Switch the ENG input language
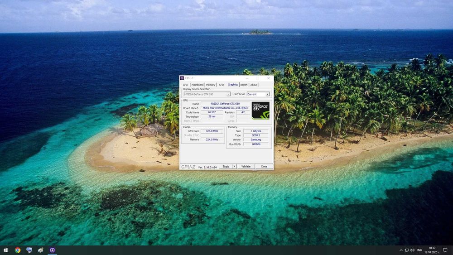 [419, 250]
